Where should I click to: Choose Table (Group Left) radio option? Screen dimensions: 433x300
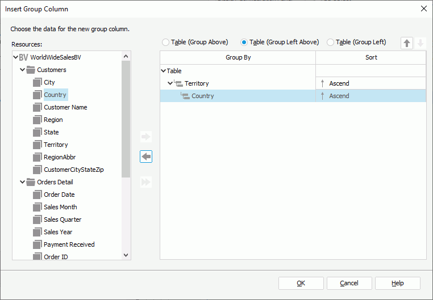click(331, 42)
